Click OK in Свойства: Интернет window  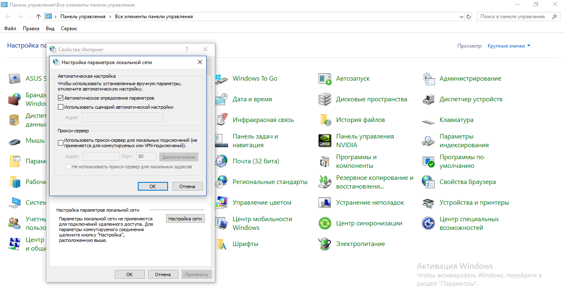130,274
